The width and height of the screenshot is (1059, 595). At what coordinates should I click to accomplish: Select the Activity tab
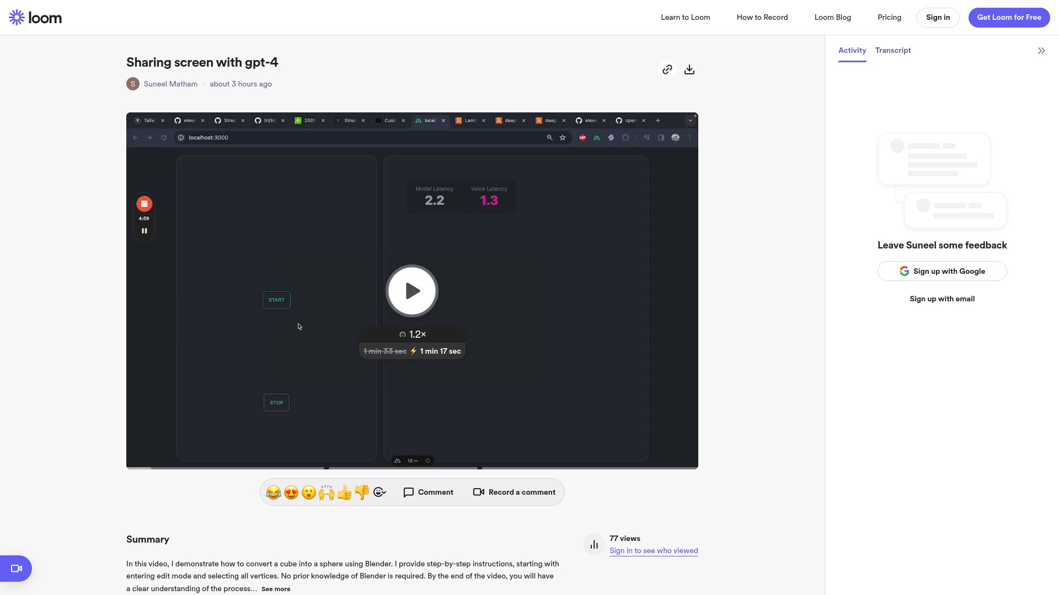852,51
